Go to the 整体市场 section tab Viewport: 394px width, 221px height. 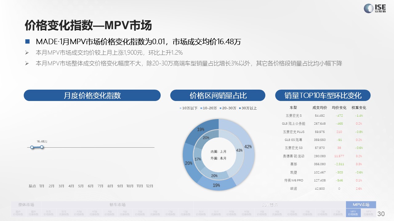26,205
